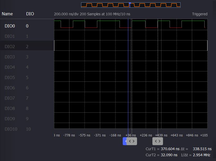Select the DIO7 channel row
216x161 pixels.
(x=27, y=98)
